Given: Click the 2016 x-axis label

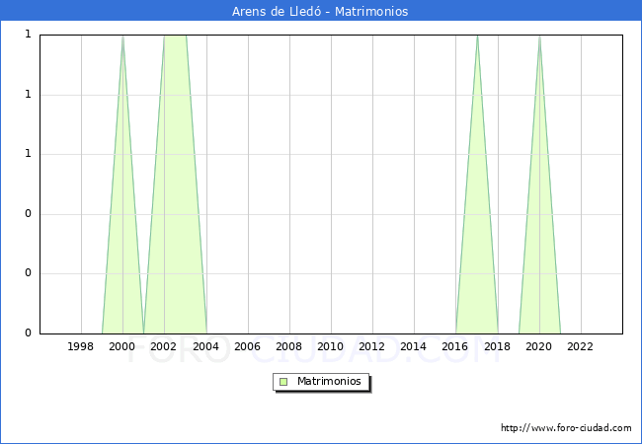Looking at the screenshot, I should [x=455, y=346].
